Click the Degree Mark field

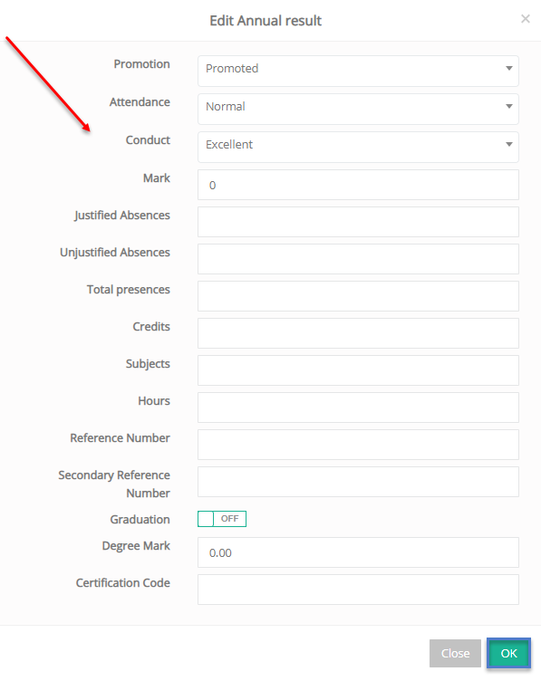click(x=358, y=552)
